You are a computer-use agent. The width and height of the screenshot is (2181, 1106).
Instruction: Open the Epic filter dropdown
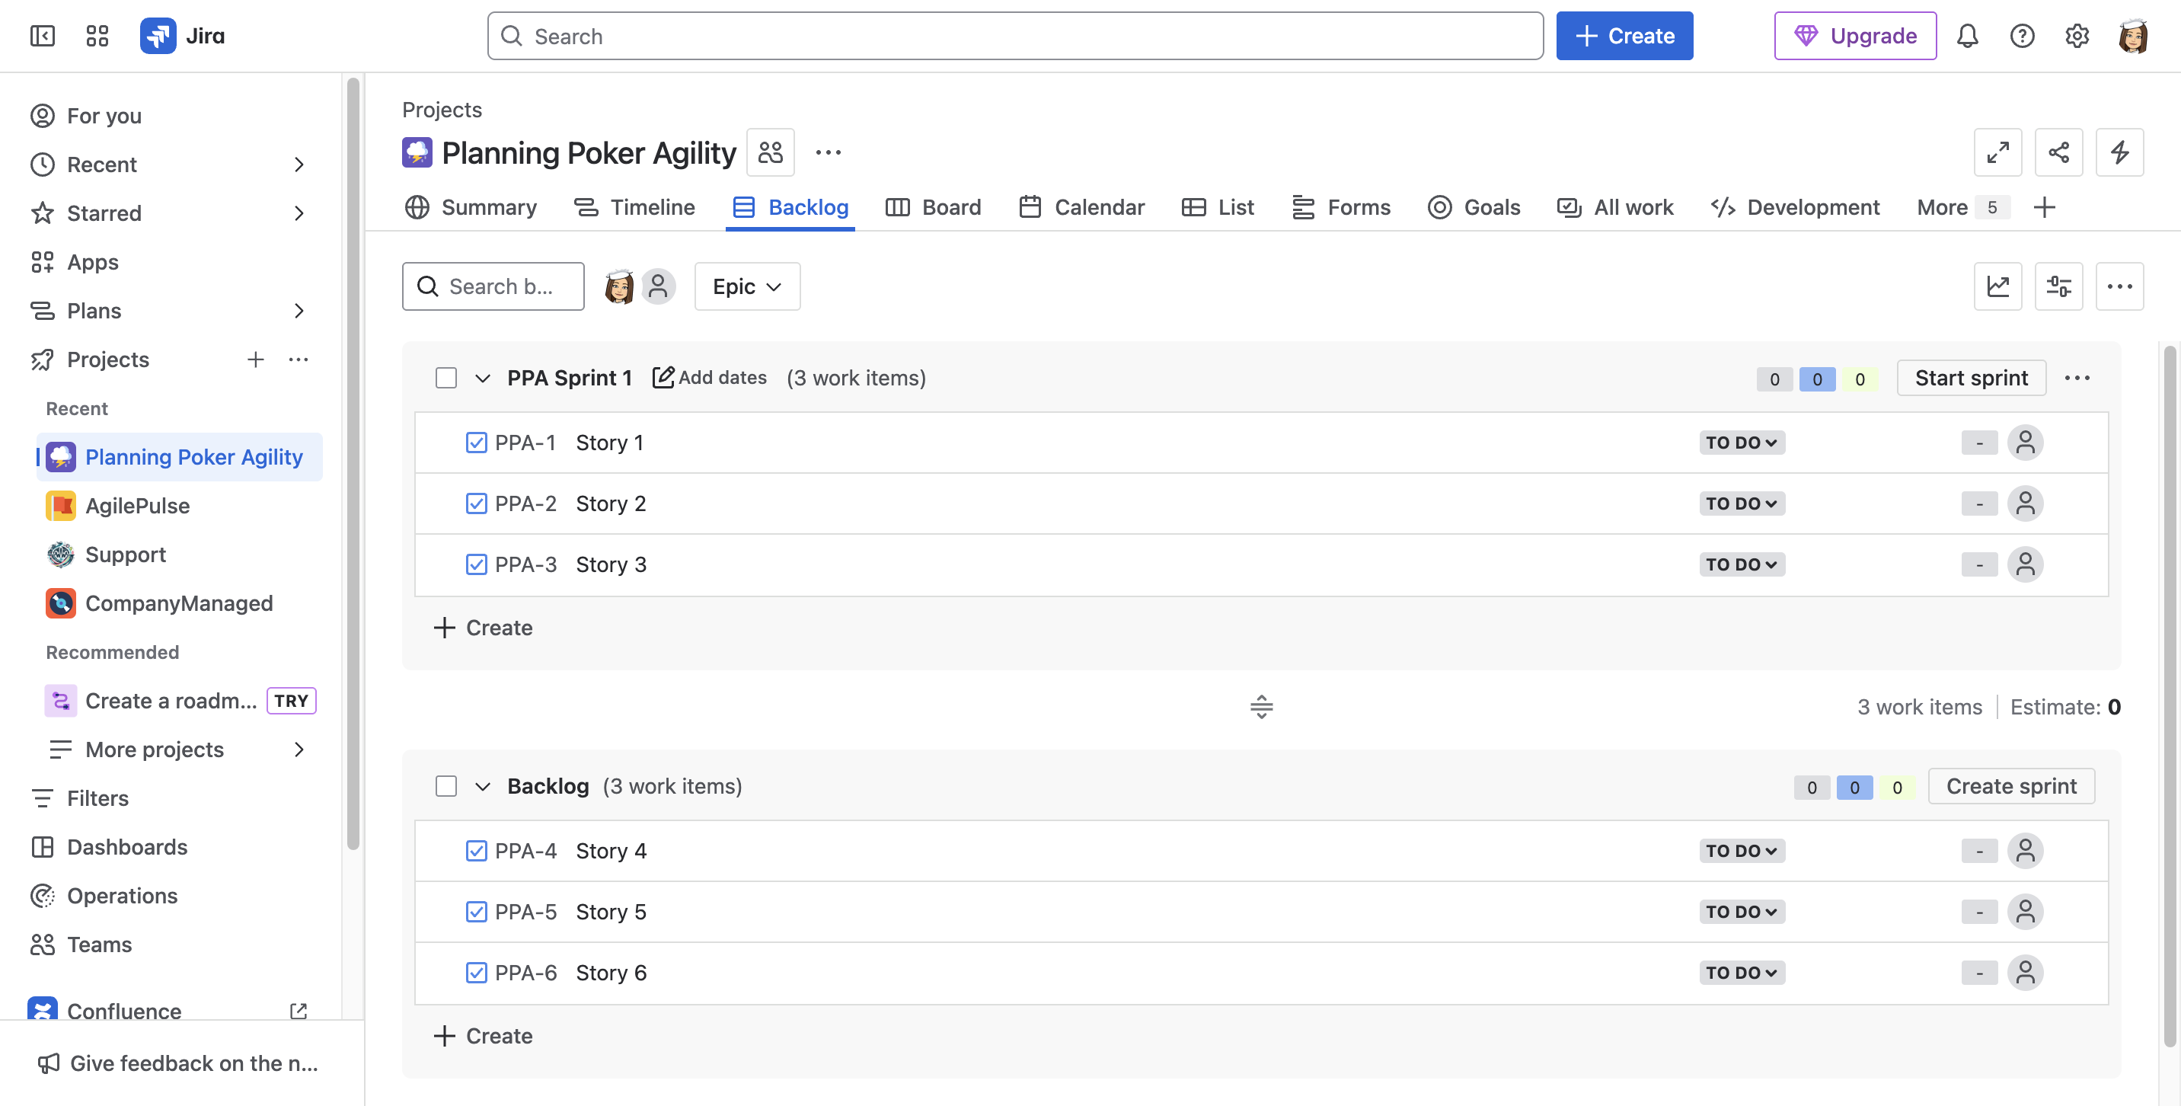(747, 286)
